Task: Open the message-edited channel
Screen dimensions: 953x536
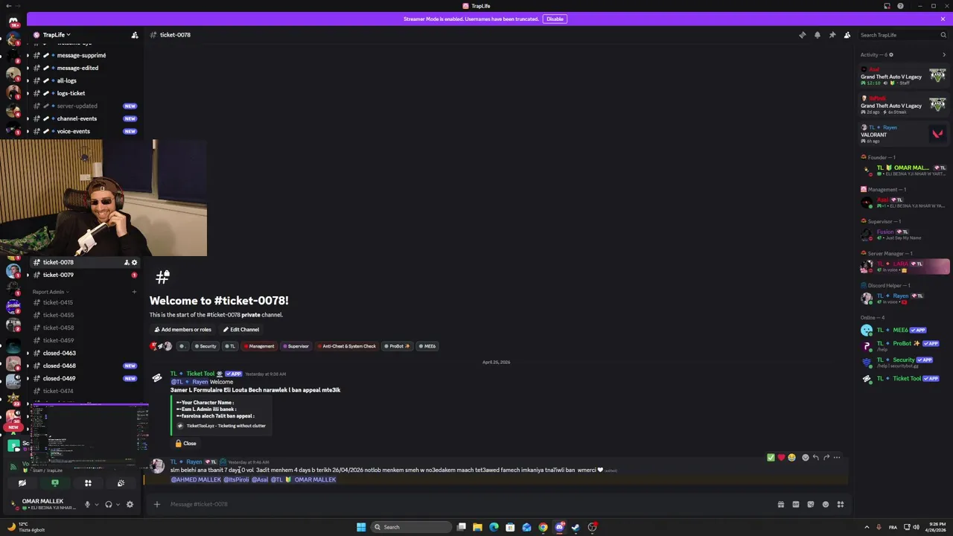Action: (77, 68)
